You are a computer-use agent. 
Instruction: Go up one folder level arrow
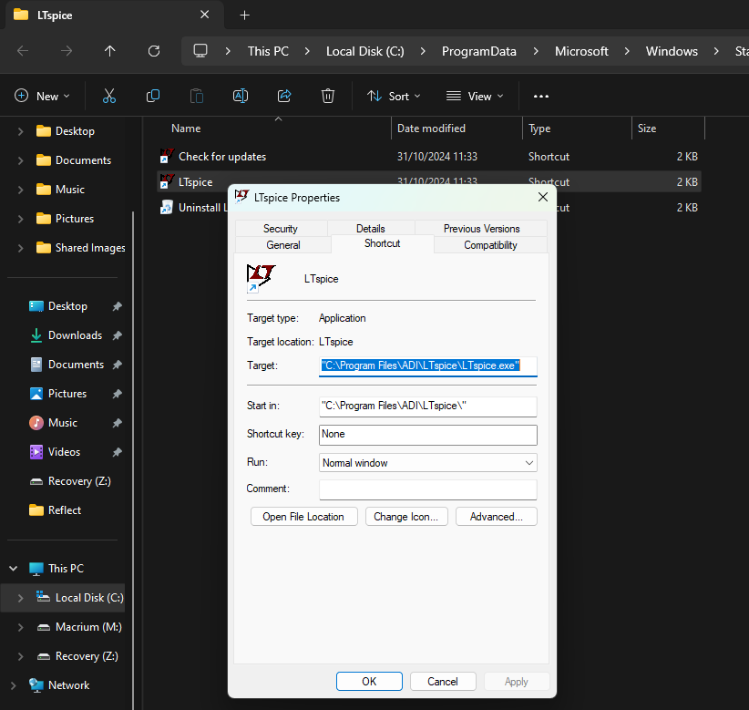click(x=110, y=51)
